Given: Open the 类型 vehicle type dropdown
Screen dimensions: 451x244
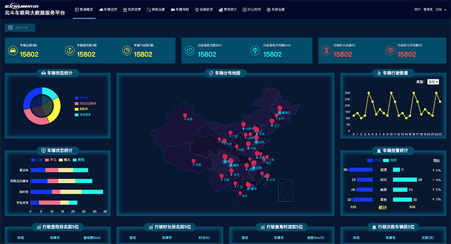Looking at the screenshot, I should point(433,82).
